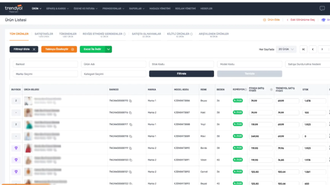
Task: Switch to SATIŞTA OLMAYANLAR tab
Action: pos(146,35)
